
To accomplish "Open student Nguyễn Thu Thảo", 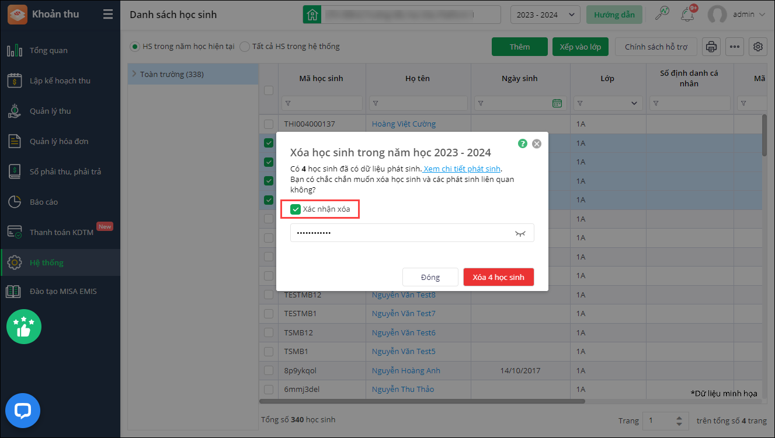I will click(403, 389).
